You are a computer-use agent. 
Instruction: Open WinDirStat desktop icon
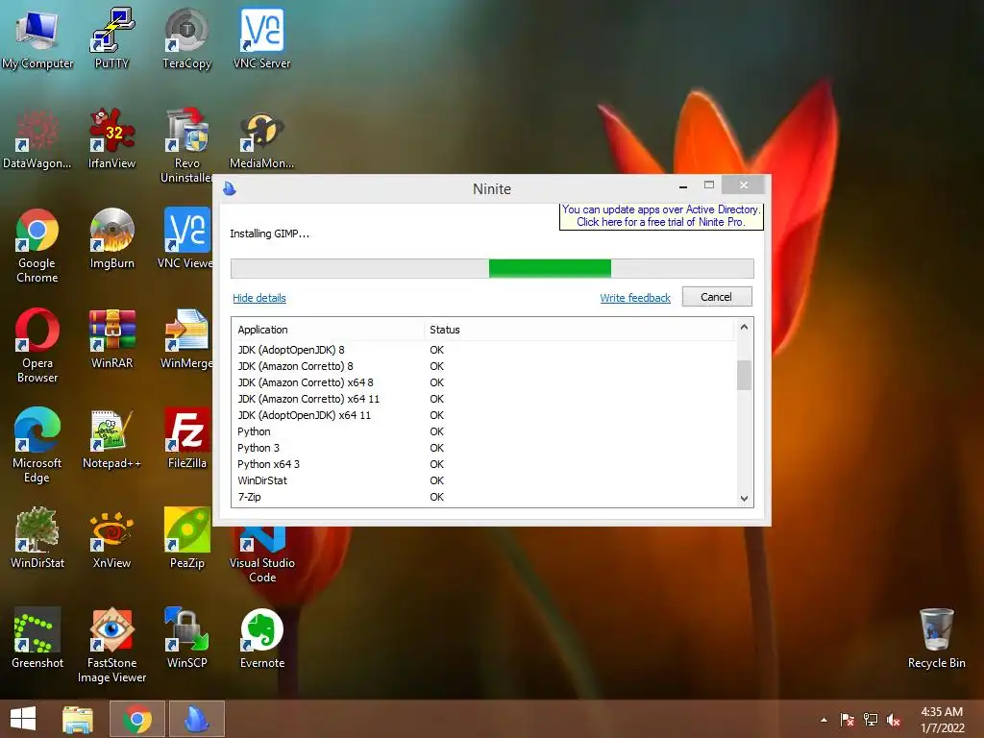[37, 538]
